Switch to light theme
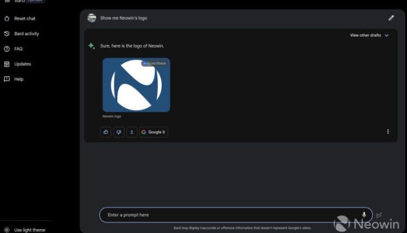Screen dimensions: 407x233 click(x=24, y=230)
